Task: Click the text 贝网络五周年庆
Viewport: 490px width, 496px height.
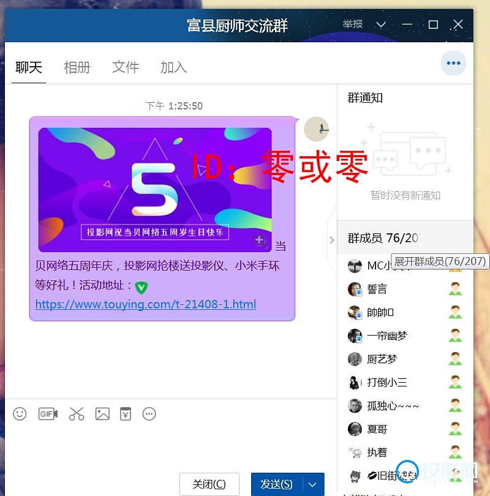Action: [73, 266]
